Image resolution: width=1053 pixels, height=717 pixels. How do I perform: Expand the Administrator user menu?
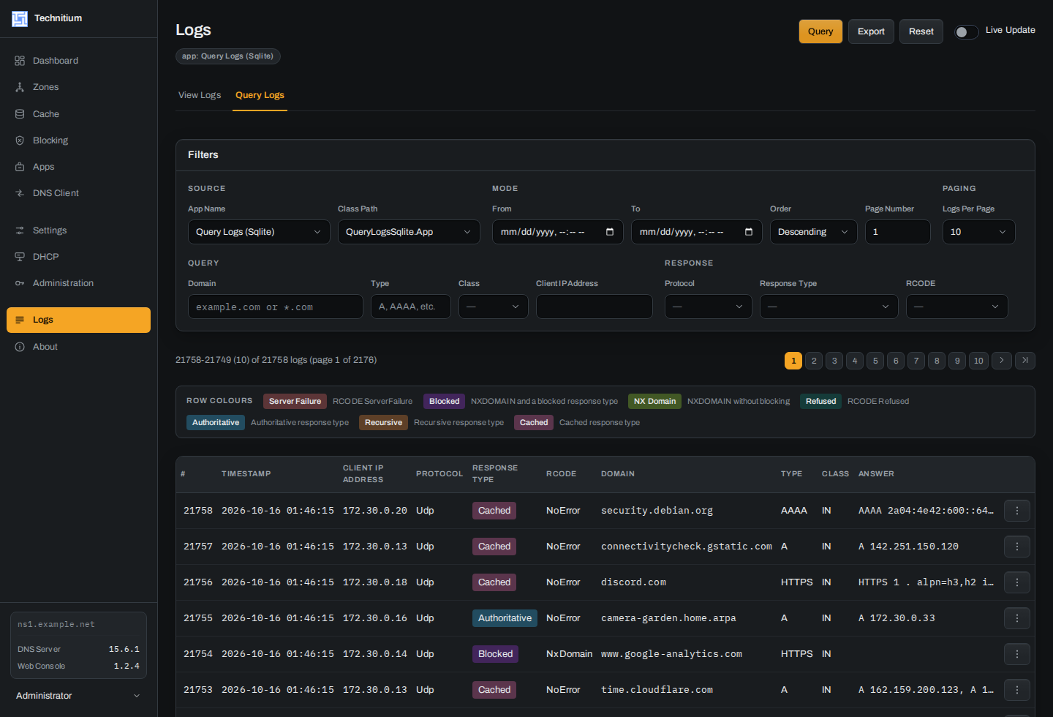pos(78,696)
